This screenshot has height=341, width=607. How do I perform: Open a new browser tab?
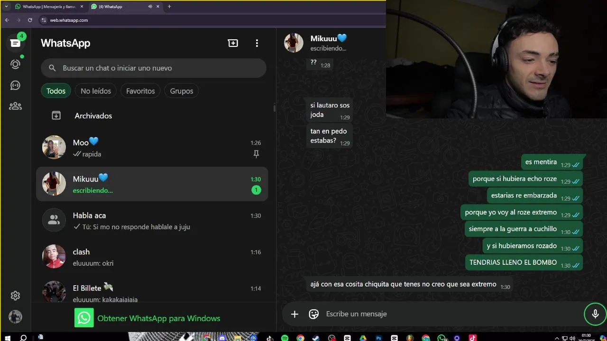click(169, 7)
